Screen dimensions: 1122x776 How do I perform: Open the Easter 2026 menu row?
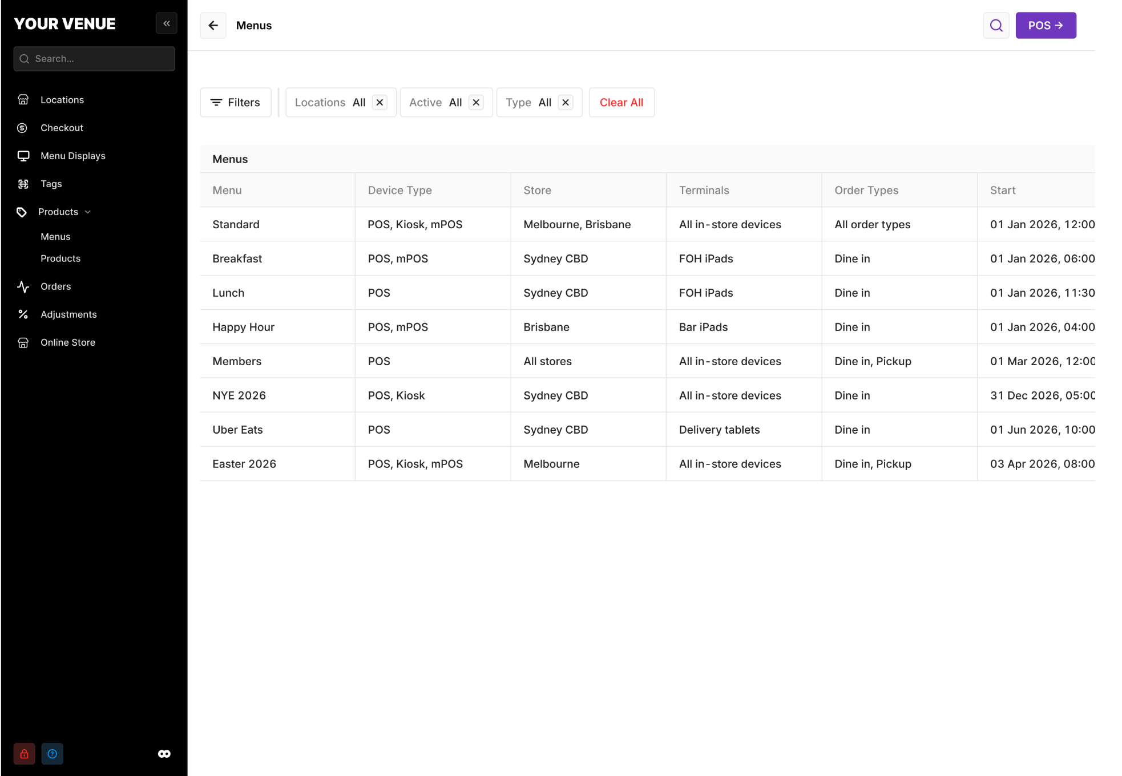click(647, 464)
